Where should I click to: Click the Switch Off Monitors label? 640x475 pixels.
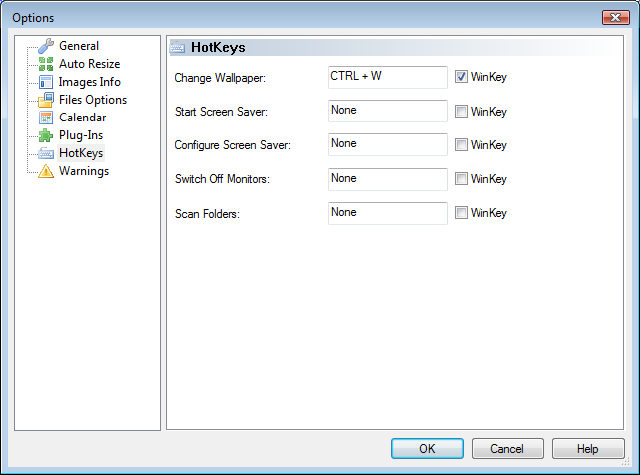(x=222, y=179)
